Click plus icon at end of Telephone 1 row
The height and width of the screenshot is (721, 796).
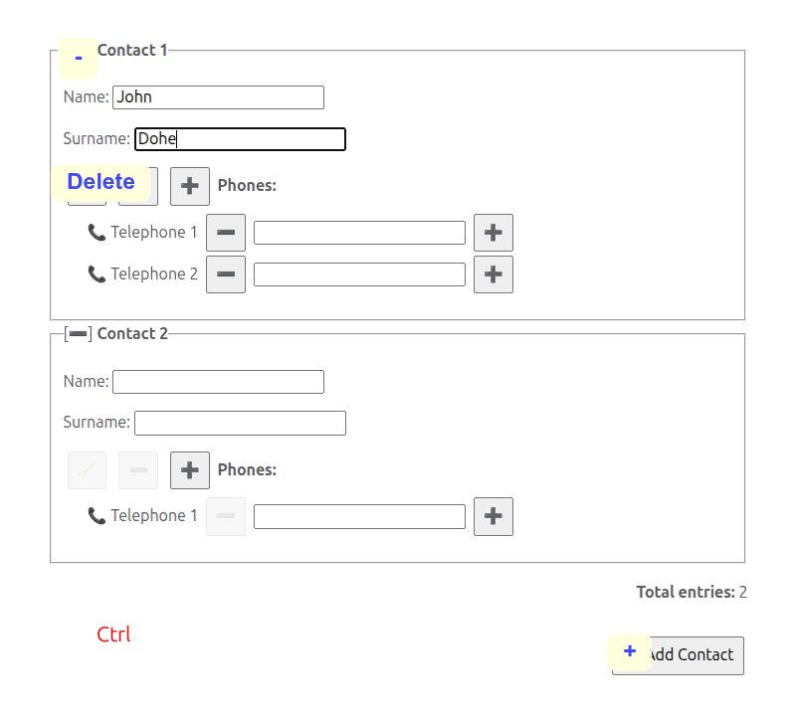click(494, 233)
